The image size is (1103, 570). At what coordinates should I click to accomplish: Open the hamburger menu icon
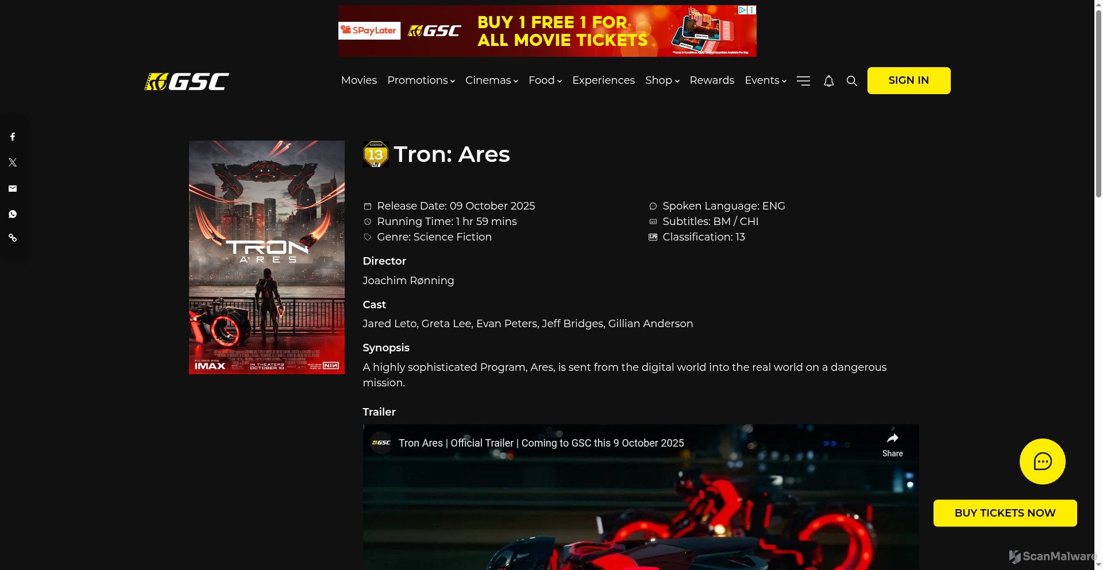803,81
